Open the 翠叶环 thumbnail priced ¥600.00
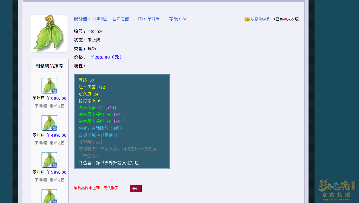 pyautogui.click(x=49, y=85)
